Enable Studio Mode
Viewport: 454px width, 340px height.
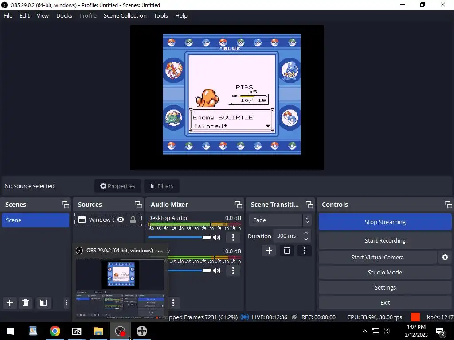(385, 272)
